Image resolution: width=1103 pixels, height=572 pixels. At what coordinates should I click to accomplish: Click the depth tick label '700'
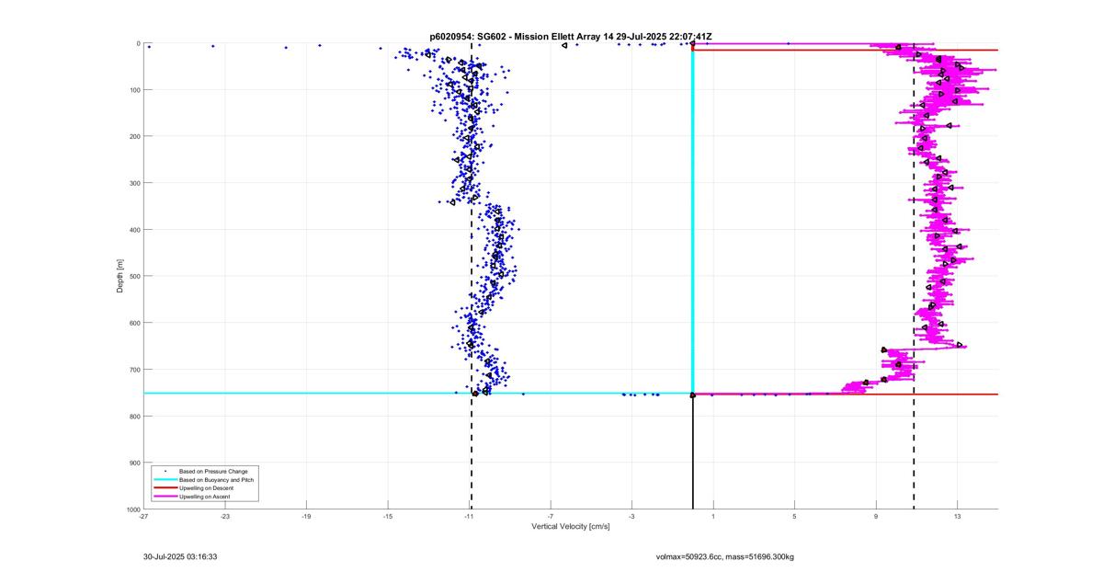pos(133,370)
